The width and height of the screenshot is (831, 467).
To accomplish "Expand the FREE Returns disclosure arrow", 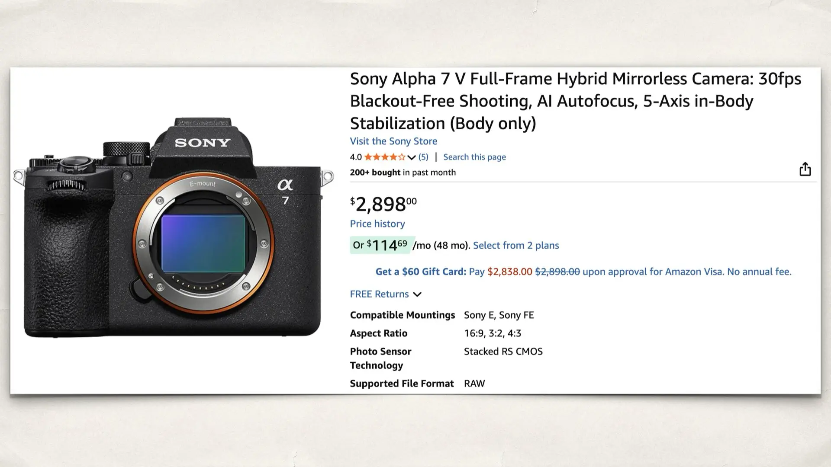I will click(x=417, y=294).
